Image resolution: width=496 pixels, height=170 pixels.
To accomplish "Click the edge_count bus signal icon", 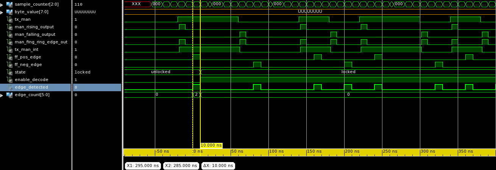I will [x=9, y=95].
